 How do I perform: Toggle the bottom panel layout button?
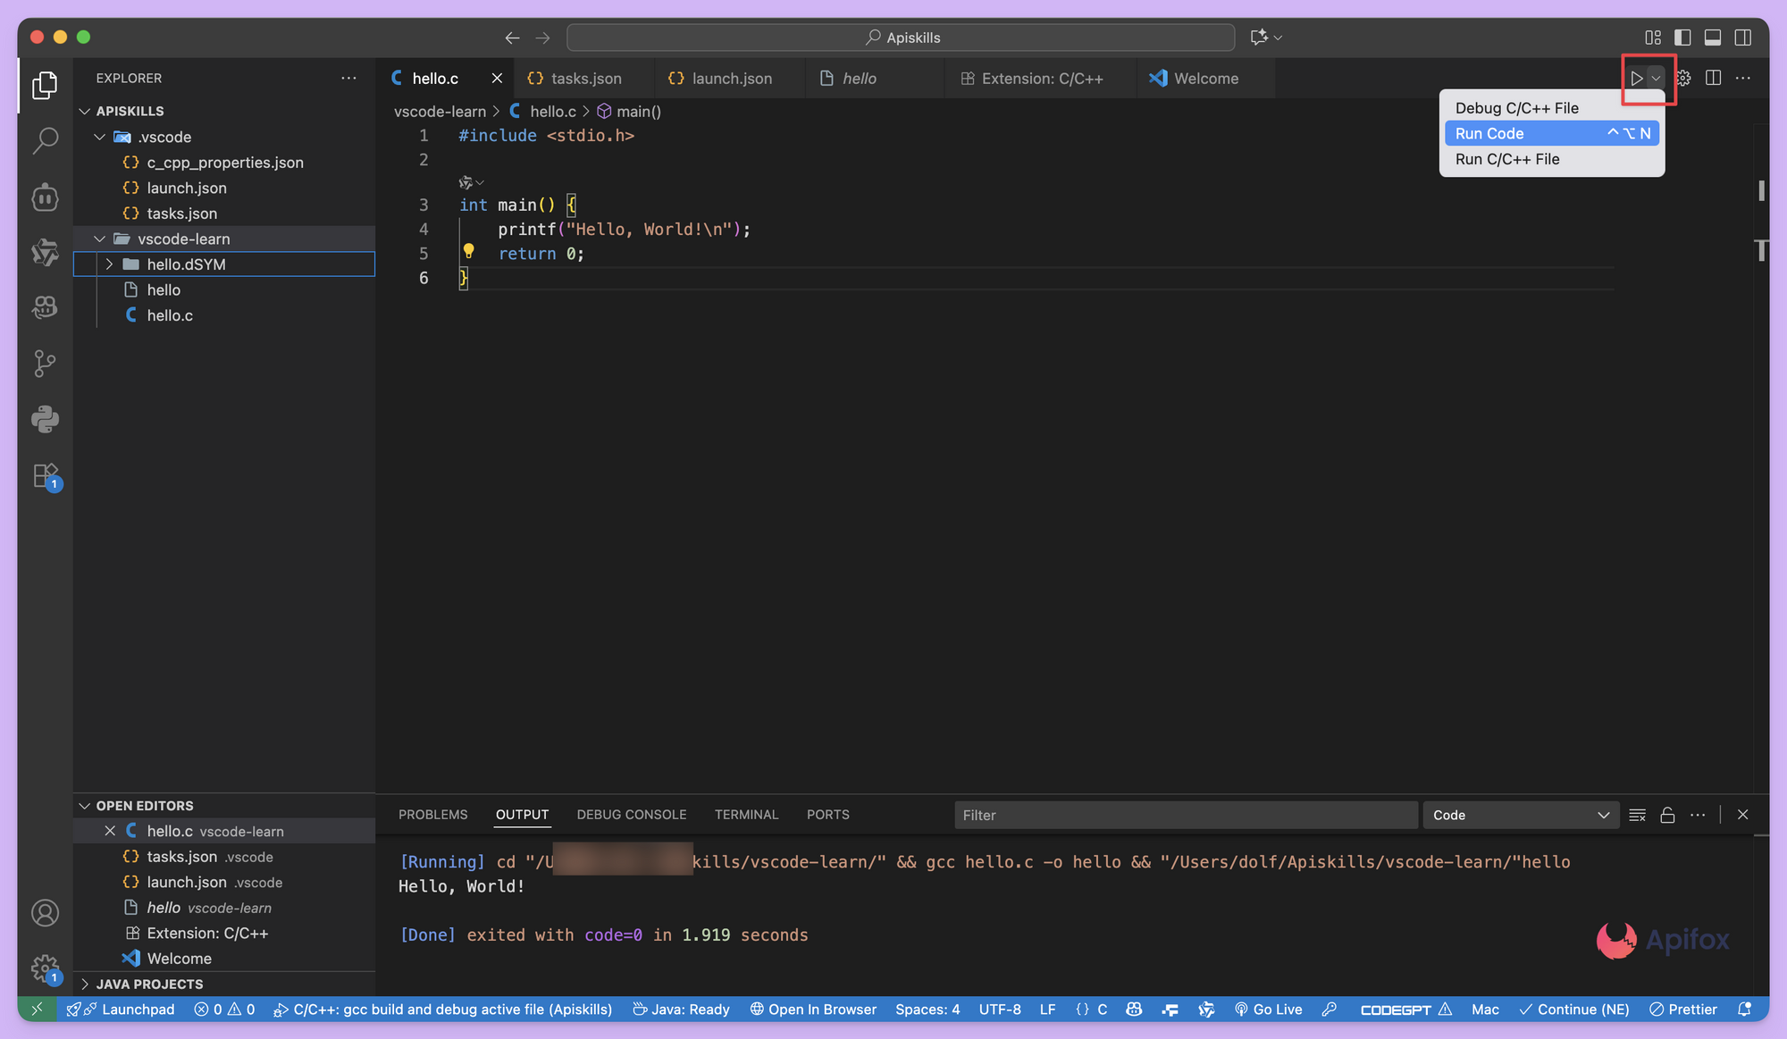(x=1713, y=38)
